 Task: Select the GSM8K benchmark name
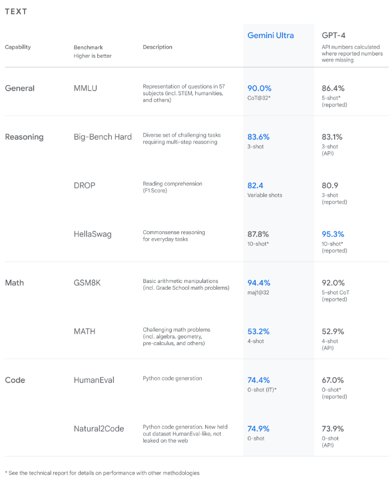[x=88, y=283]
